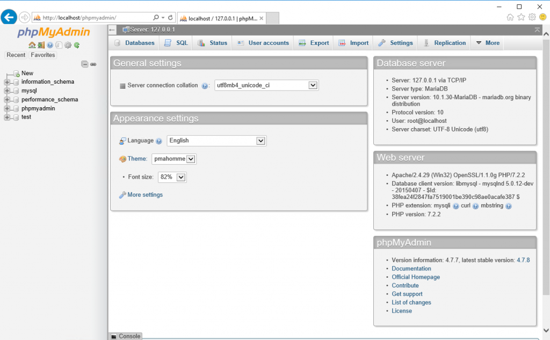Collapse all navigation tree items icon
Image resolution: width=550 pixels, height=340 pixels.
(84, 64)
